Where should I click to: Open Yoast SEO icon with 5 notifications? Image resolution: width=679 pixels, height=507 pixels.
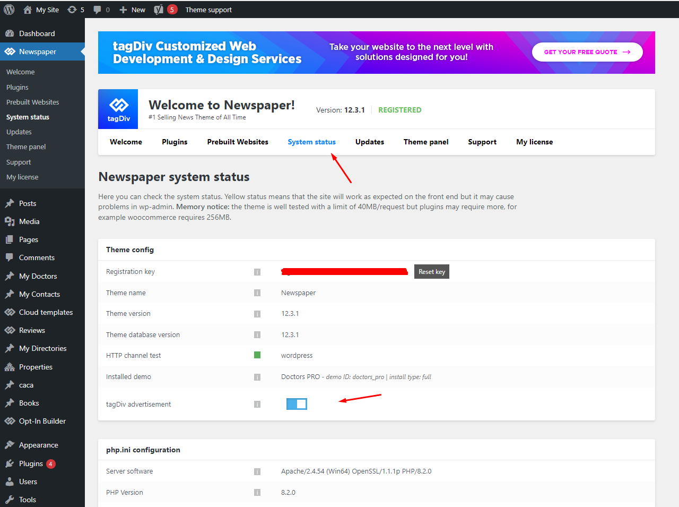click(x=159, y=10)
